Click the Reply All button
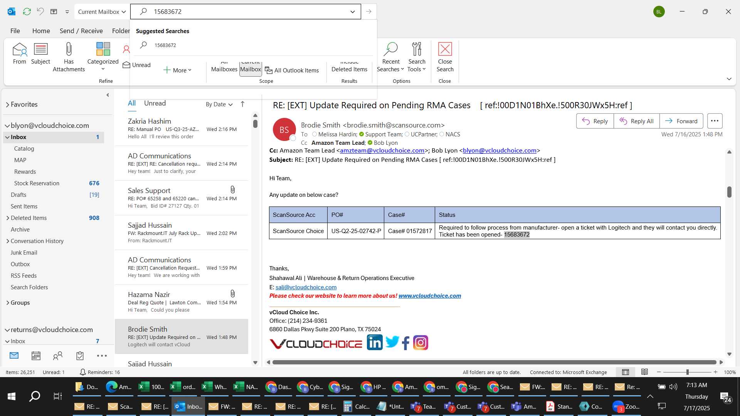This screenshot has height=416, width=740. point(636,121)
